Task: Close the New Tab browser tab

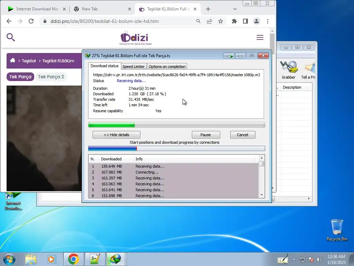Action: click(x=130, y=9)
